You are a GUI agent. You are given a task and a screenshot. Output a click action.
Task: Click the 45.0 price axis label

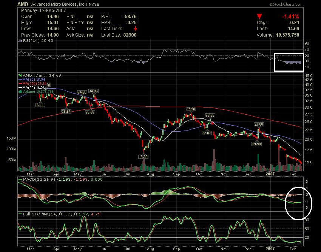[309, 75]
